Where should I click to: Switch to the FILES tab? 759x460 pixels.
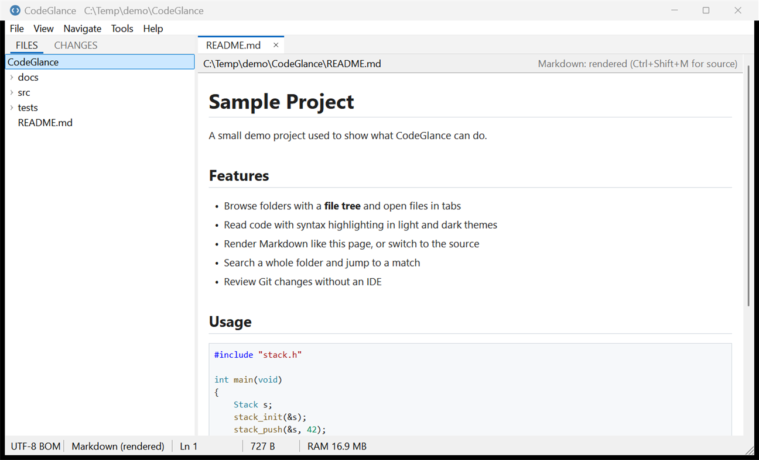(27, 45)
